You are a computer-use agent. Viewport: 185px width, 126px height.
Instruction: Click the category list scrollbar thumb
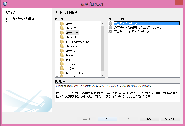(x=103, y=48)
